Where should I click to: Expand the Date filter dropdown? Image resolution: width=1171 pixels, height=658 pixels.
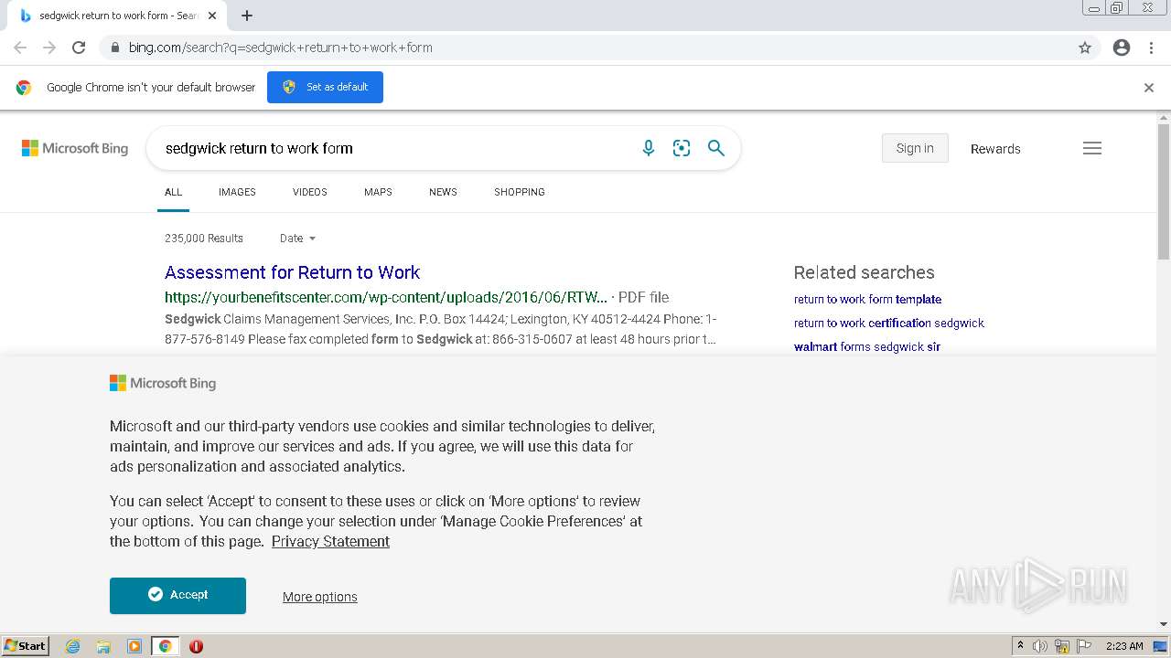(x=297, y=239)
